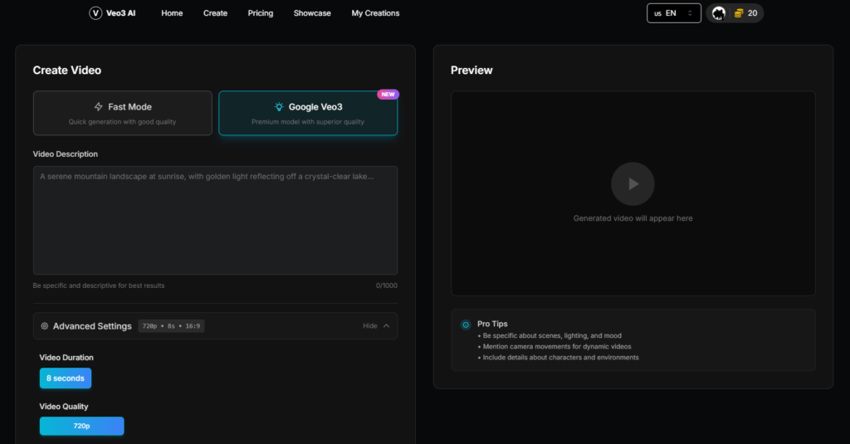Click the 'Video Duration' label
The image size is (850, 444).
click(66, 358)
